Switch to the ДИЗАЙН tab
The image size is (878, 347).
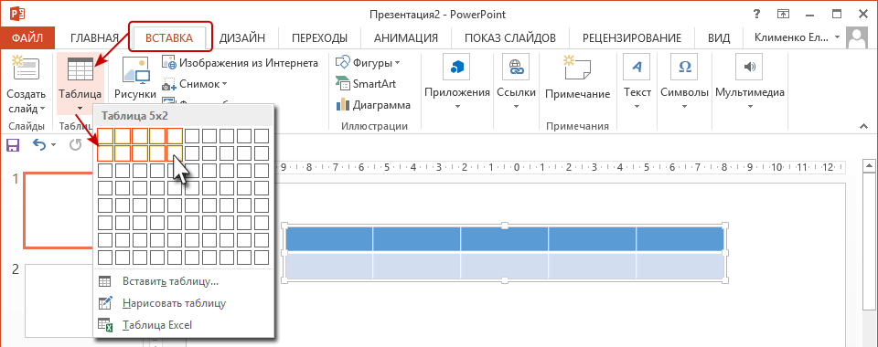click(x=241, y=38)
